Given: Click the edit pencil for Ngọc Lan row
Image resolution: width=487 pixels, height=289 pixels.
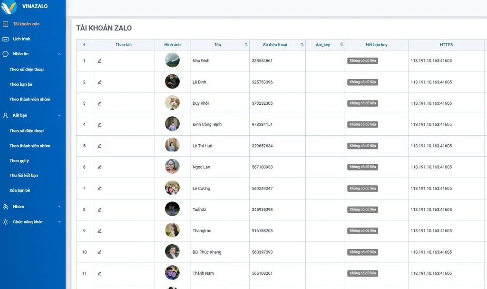Looking at the screenshot, I should pos(99,167).
